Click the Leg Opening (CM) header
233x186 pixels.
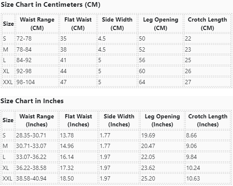click(x=160, y=24)
